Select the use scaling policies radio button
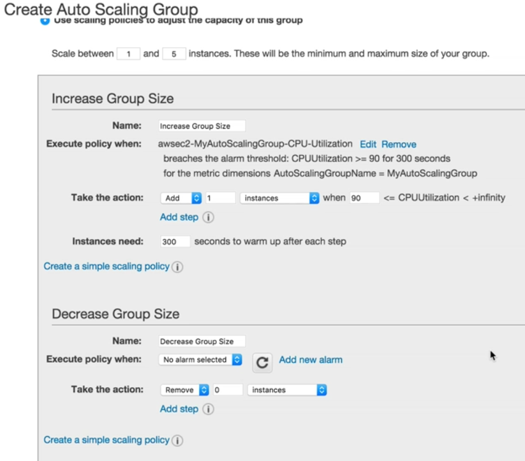This screenshot has height=461, width=525. point(45,21)
